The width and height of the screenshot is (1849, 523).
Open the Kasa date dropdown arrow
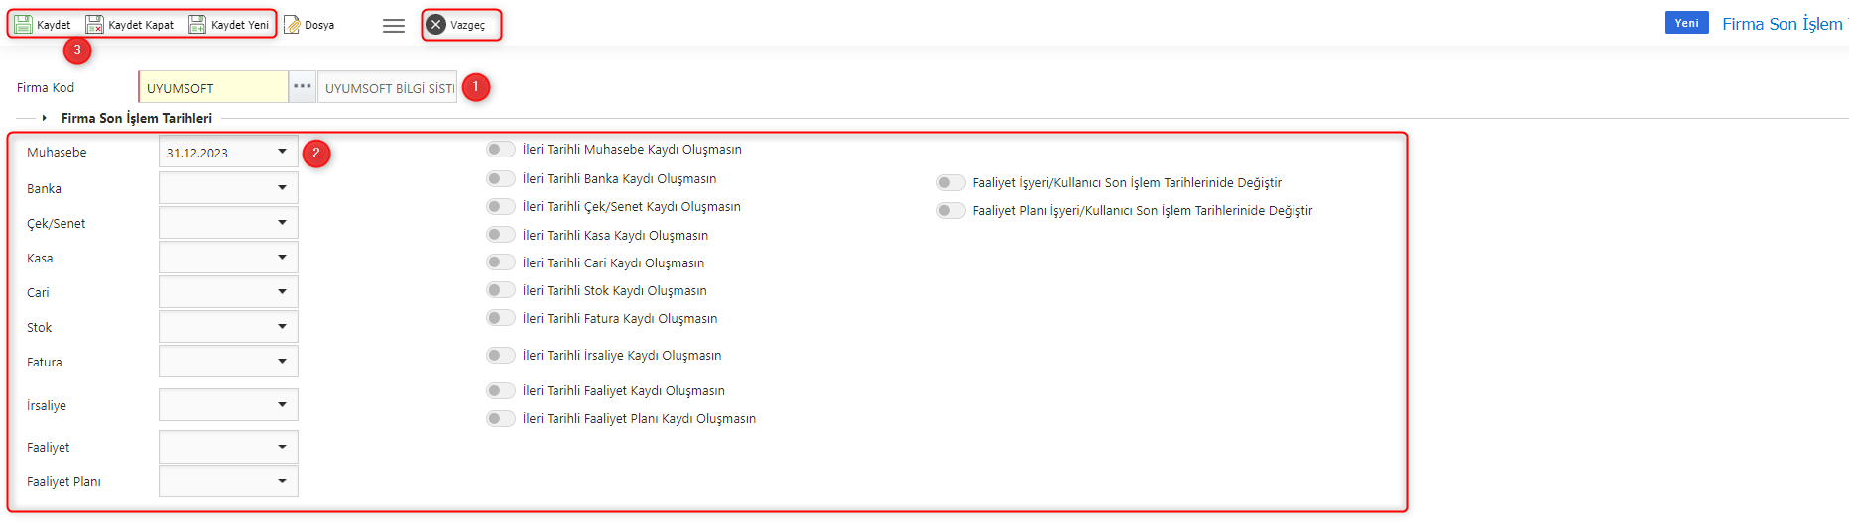click(282, 258)
